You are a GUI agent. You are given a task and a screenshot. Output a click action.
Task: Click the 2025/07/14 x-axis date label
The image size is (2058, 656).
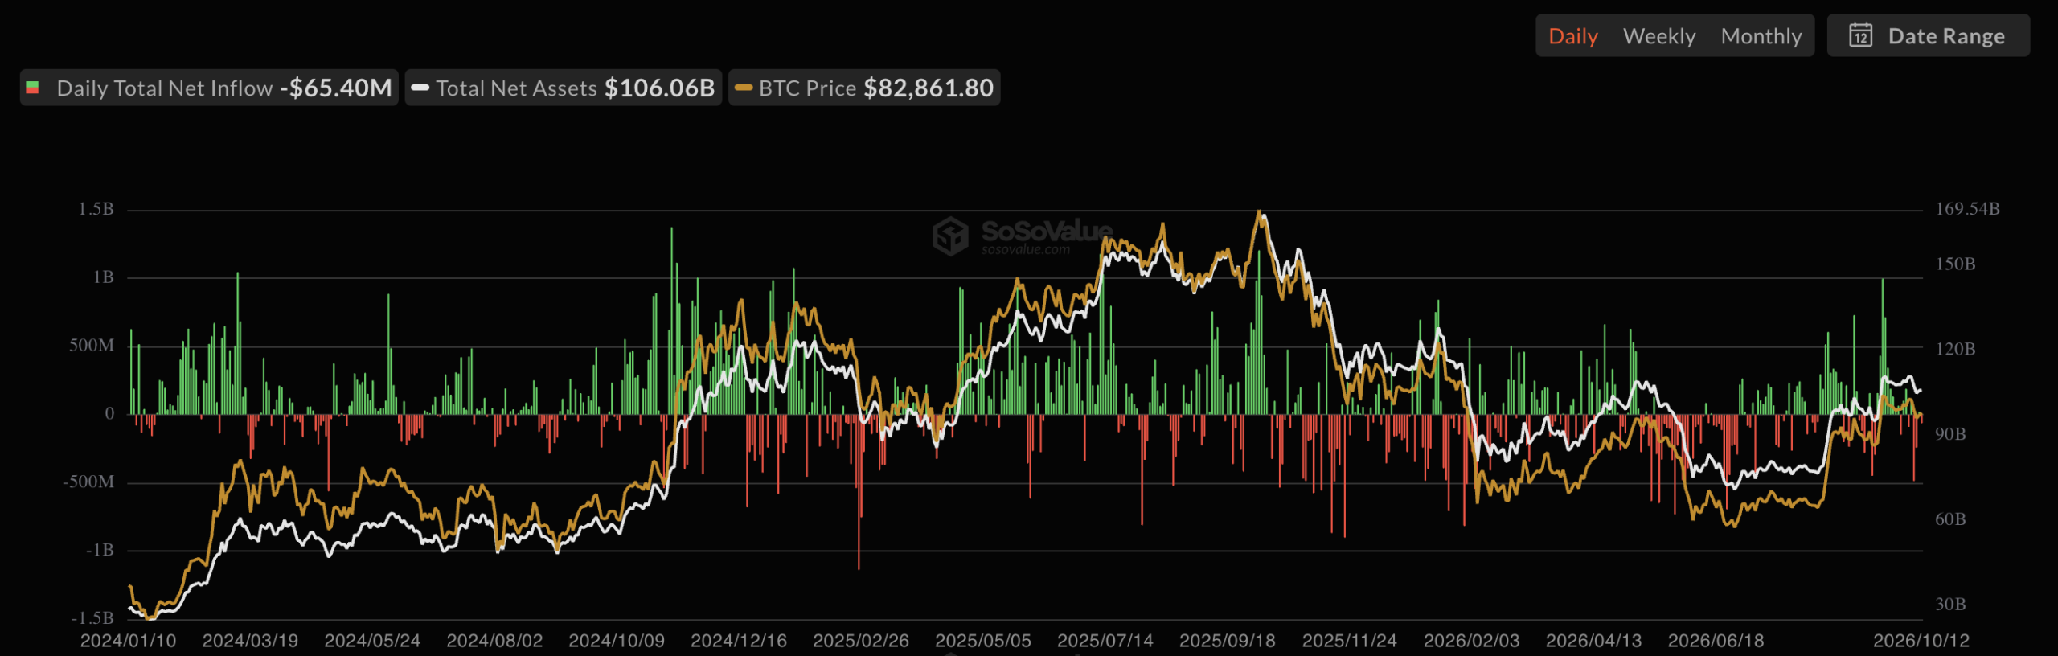(1105, 641)
